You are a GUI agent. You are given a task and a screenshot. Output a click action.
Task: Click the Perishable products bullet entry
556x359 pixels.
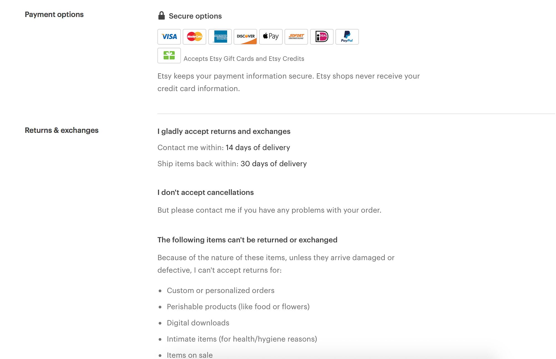click(x=238, y=306)
